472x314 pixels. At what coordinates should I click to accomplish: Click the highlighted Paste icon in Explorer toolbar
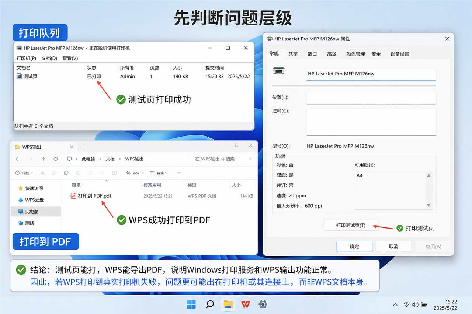coord(66,173)
